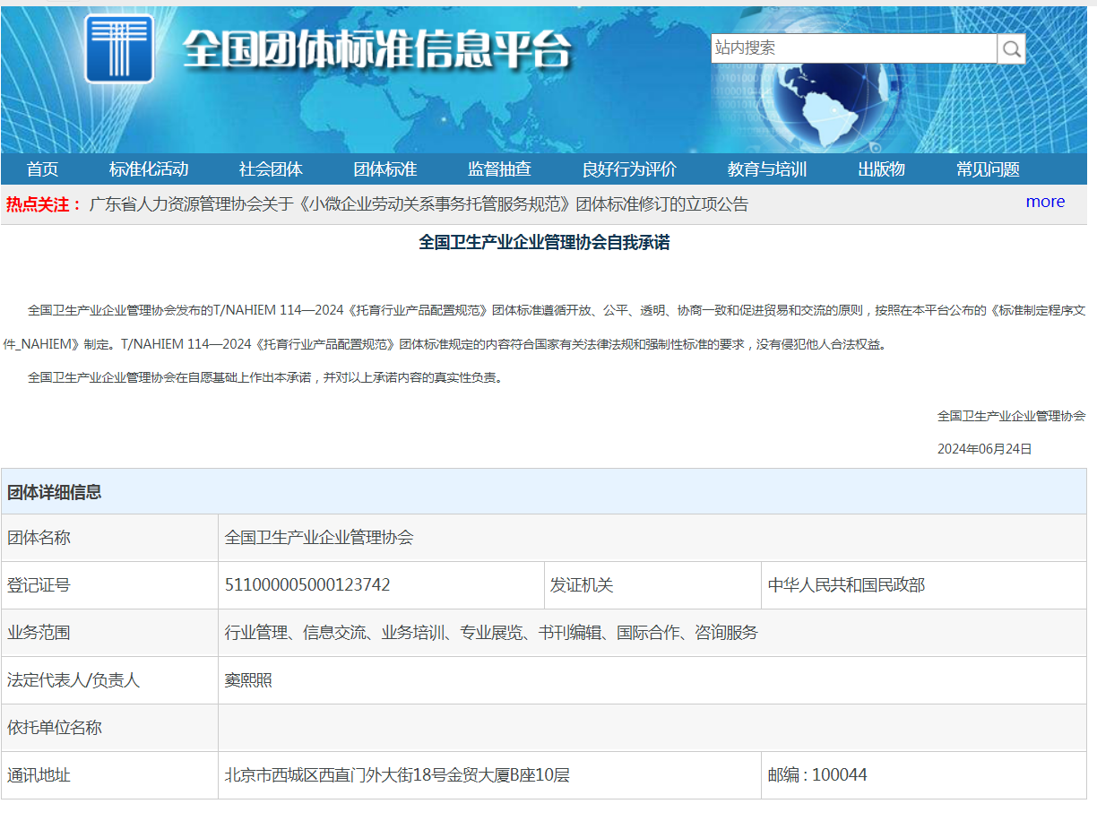Viewport: 1097px width, 821px height.
Task: Click the 全国卫生产业企业管理协会自我承诺 heading
Action: [x=544, y=243]
